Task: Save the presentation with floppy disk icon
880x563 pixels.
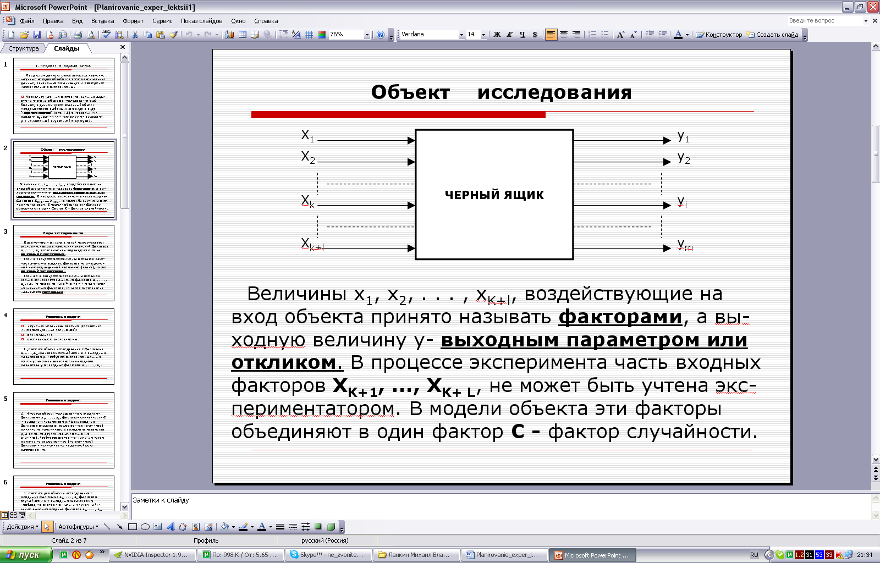Action: coord(37,35)
